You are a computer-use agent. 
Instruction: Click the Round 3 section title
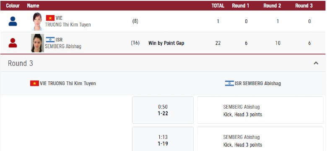21,63
